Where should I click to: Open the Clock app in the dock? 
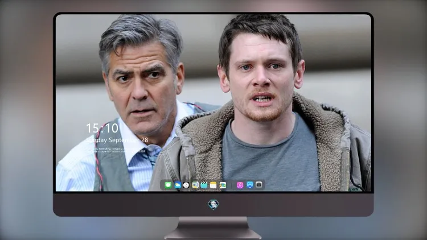pyautogui.click(x=186, y=185)
